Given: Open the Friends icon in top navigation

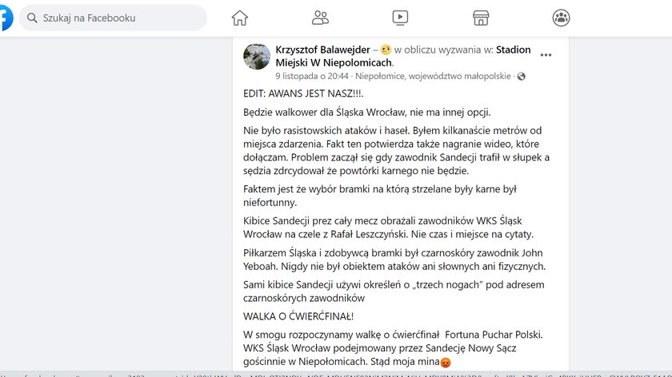Looking at the screenshot, I should 321,18.
